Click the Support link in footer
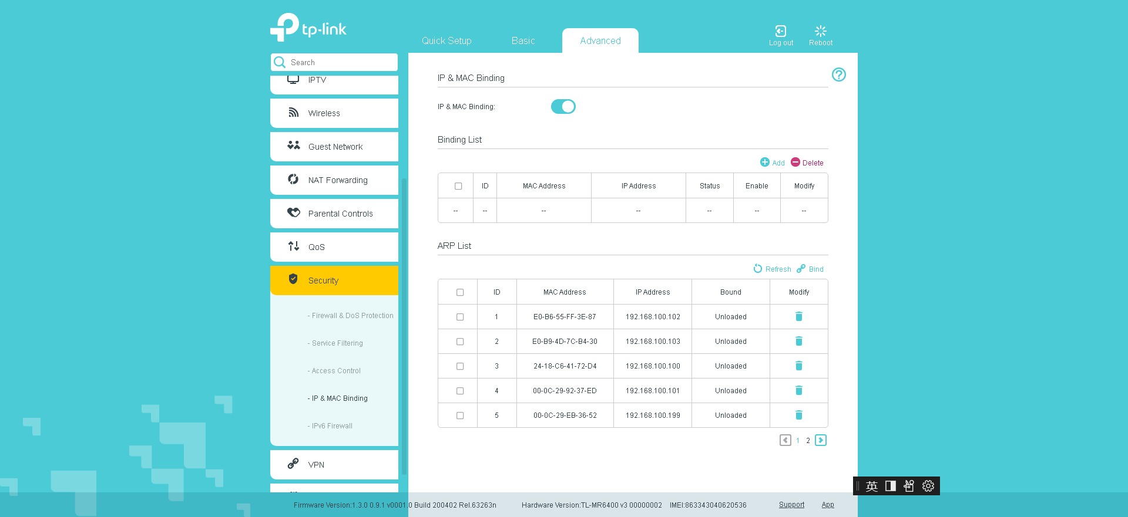The image size is (1128, 517). 791,505
